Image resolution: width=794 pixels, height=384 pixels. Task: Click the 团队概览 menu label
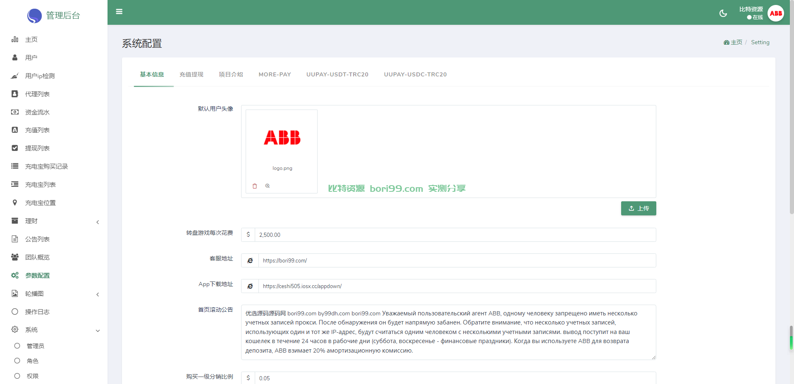[x=37, y=257]
